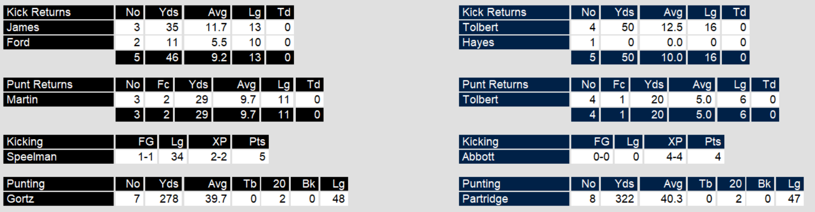Click the navy Punt Returns header

coord(495,84)
